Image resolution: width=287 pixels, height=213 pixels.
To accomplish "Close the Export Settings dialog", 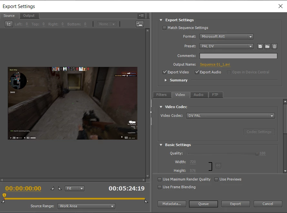I will tap(281, 6).
